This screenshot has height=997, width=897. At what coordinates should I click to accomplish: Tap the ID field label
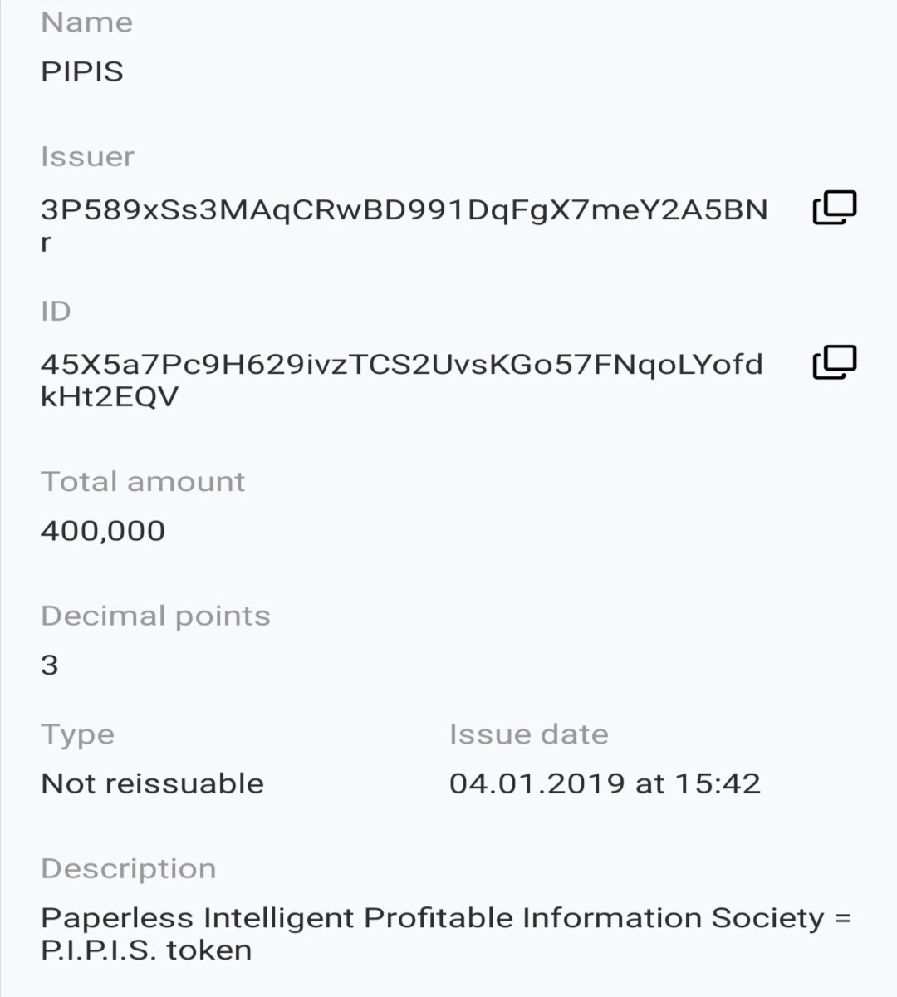click(x=56, y=312)
